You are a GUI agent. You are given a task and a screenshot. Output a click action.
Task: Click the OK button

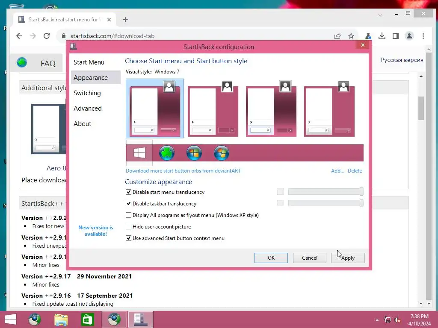tap(271, 258)
